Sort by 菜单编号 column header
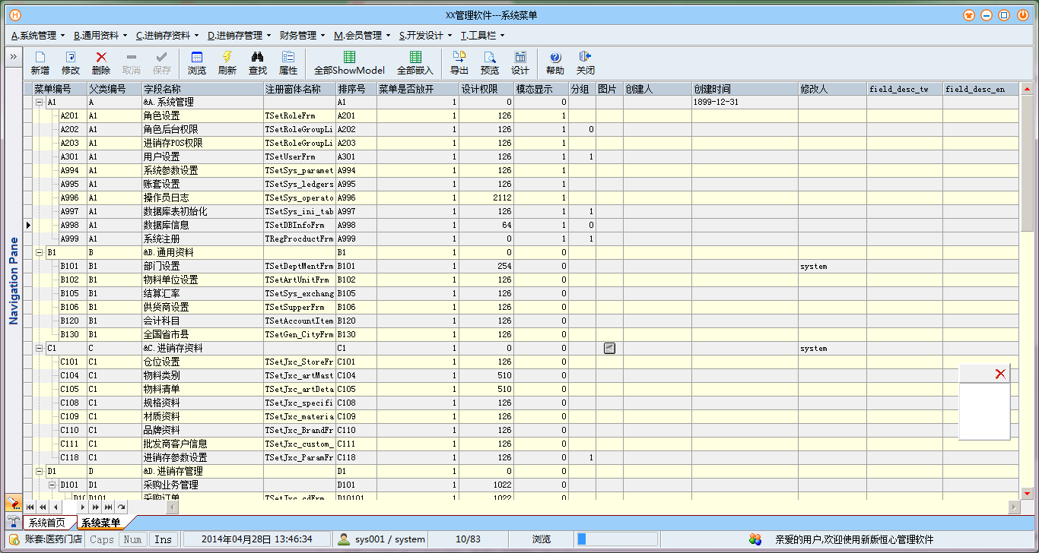1039x553 pixels. [x=59, y=88]
